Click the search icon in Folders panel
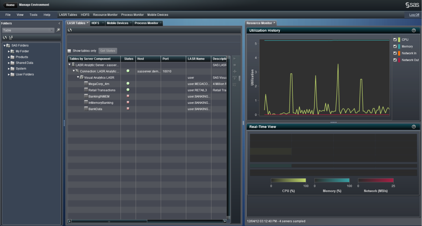This screenshot has width=422, height=226. click(x=58, y=30)
